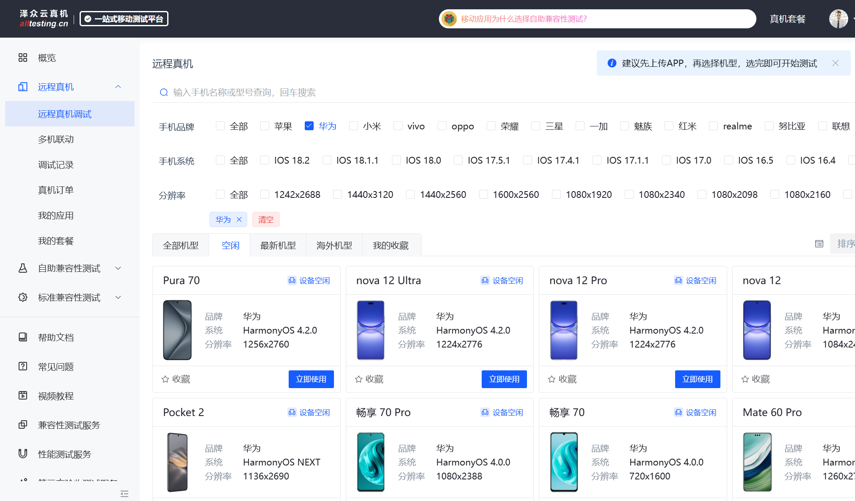Image resolution: width=855 pixels, height=501 pixels.
Task: Click the search magnifier icon
Action: (x=164, y=92)
